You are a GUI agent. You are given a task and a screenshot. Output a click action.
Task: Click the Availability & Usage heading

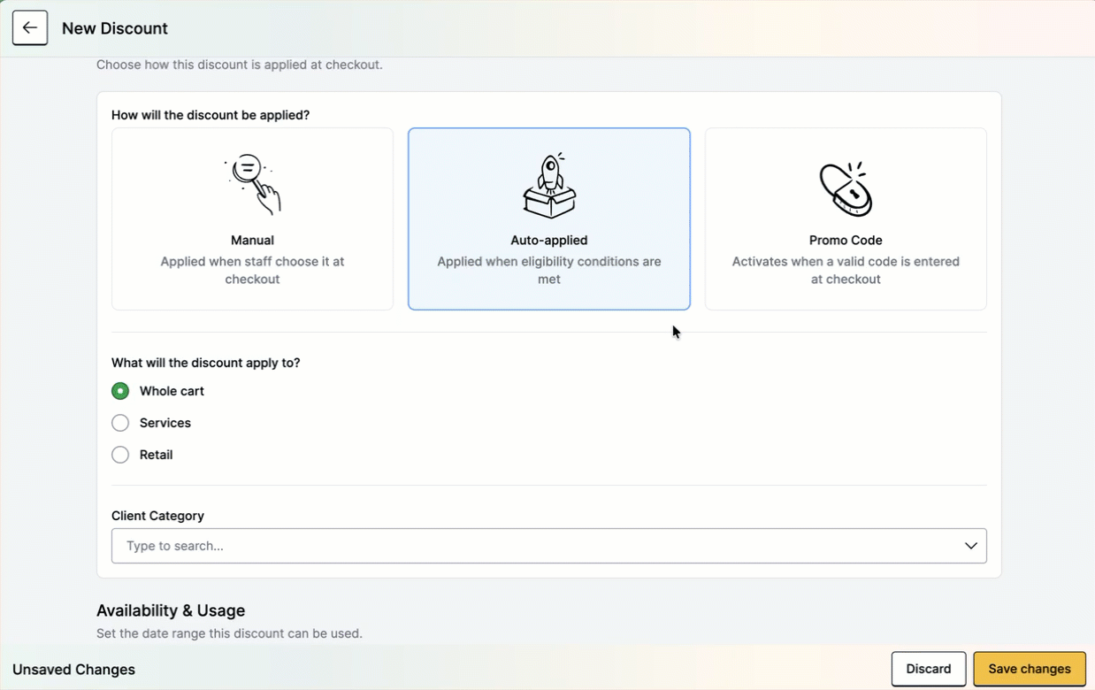pos(171,610)
